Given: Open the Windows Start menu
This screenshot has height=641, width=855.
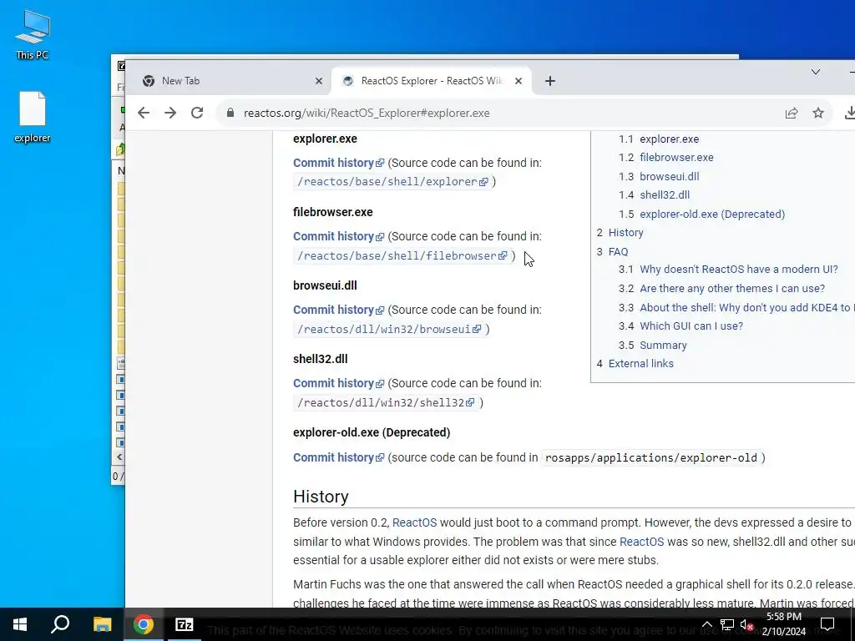Looking at the screenshot, I should coord(20,624).
